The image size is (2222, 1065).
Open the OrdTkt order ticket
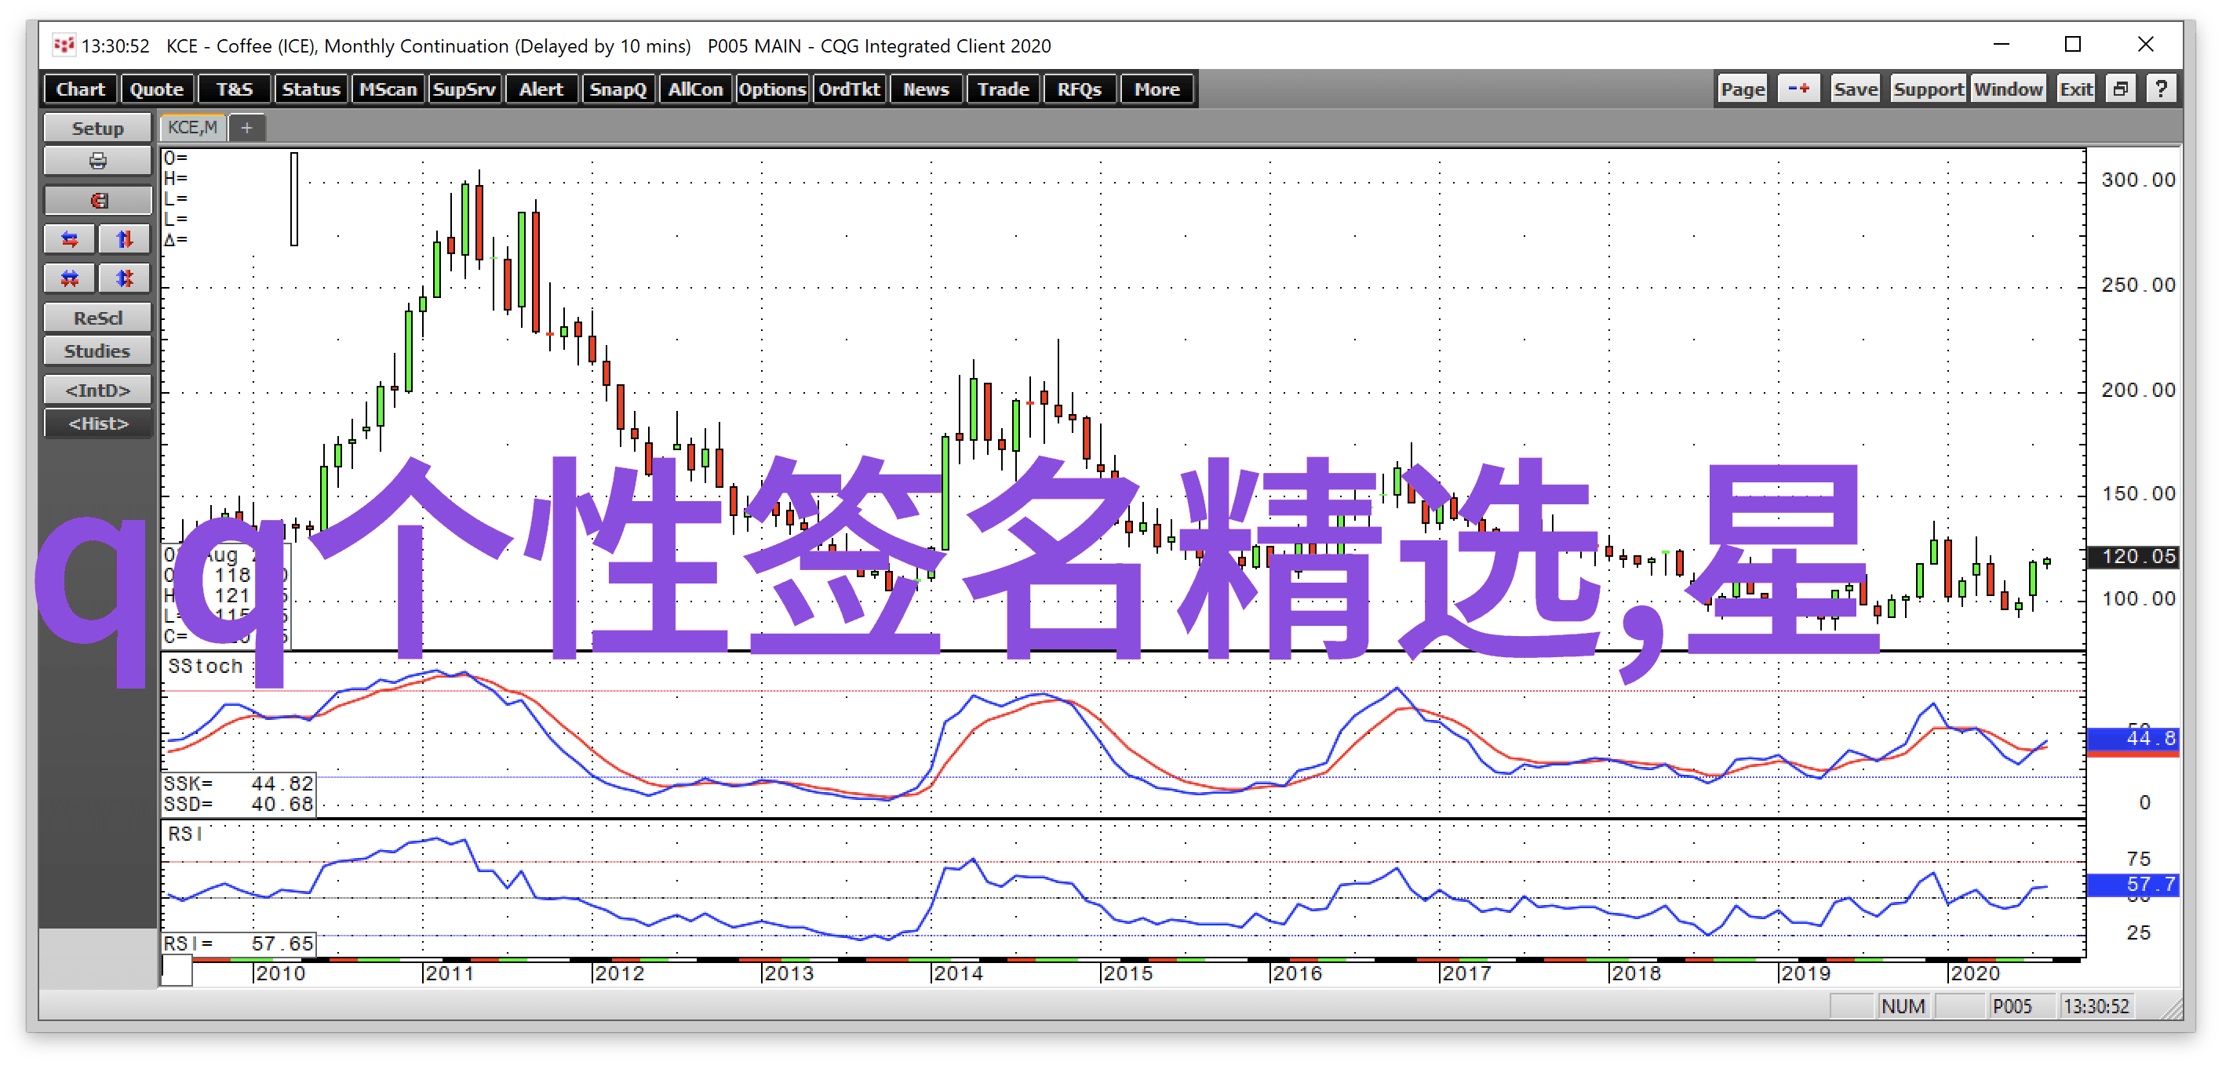point(849,89)
